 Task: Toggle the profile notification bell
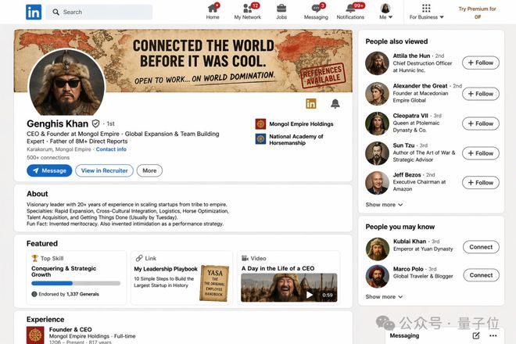[x=335, y=104]
